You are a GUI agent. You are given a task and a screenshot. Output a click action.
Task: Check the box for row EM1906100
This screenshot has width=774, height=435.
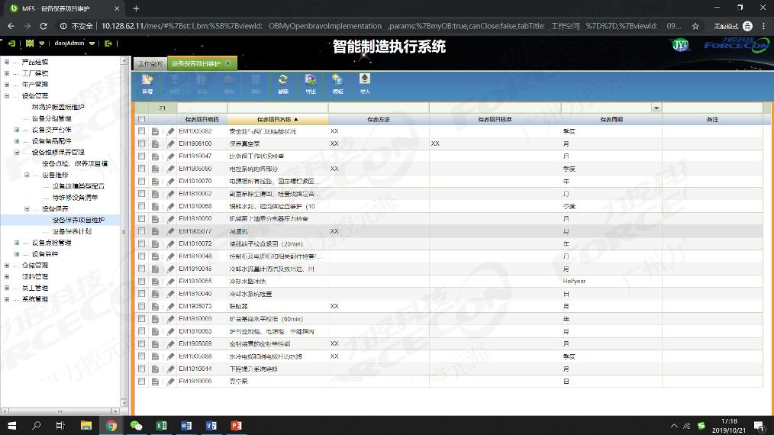(x=142, y=143)
